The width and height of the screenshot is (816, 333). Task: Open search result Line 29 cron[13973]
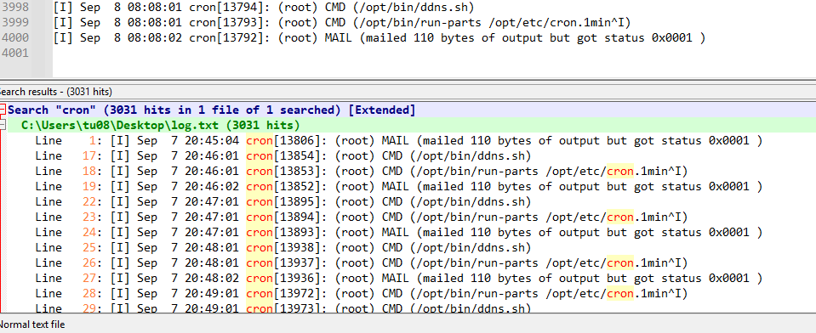pyautogui.click(x=283, y=308)
